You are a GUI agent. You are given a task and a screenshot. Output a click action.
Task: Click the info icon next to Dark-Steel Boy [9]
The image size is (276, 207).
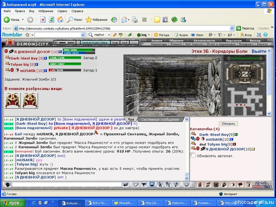click(x=46, y=58)
